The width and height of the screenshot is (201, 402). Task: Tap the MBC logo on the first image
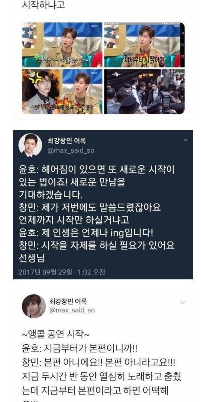coord(94,26)
